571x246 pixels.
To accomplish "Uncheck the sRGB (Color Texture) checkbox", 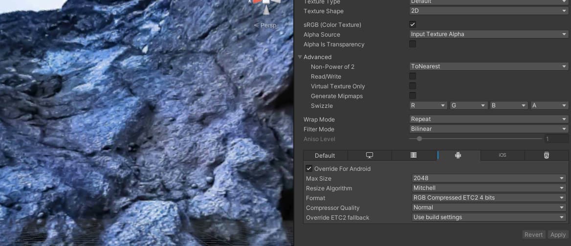I will click(413, 24).
